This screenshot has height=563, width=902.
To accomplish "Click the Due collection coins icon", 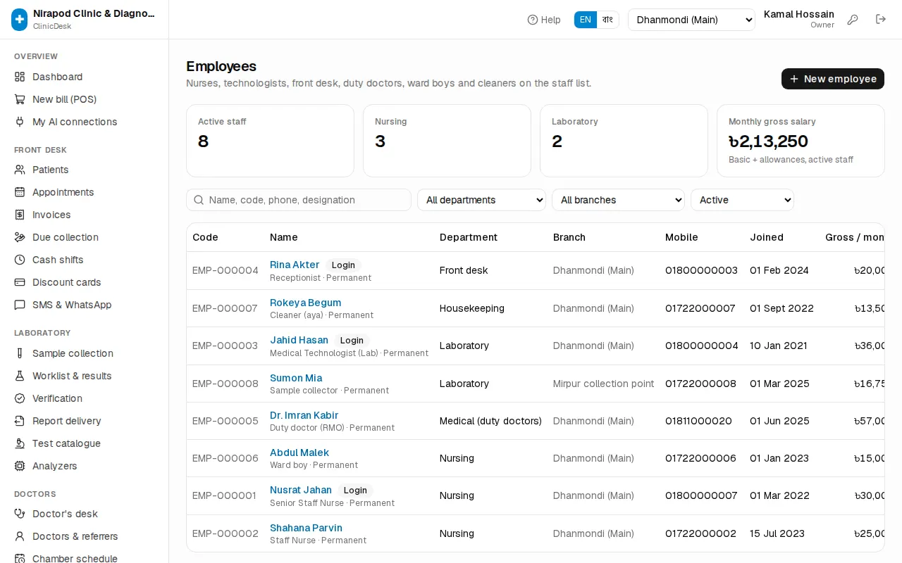I will 20,237.
